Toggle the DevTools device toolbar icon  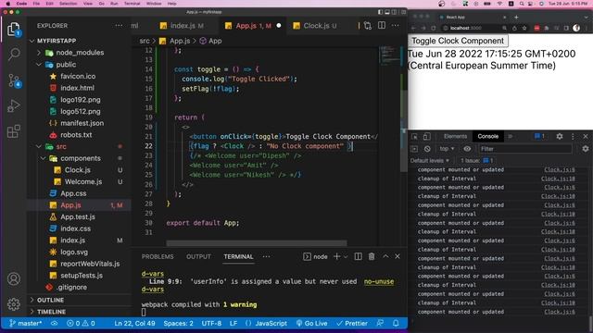426,136
